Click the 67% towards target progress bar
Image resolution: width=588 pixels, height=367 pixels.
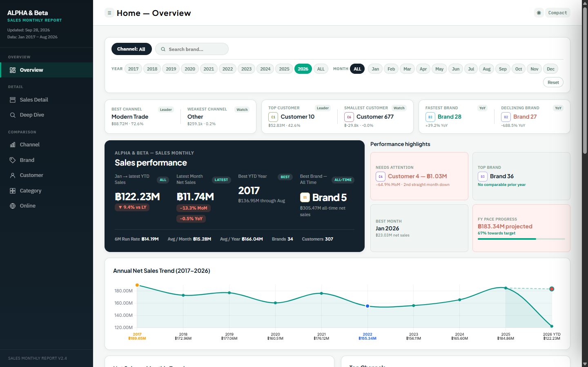point(521,239)
